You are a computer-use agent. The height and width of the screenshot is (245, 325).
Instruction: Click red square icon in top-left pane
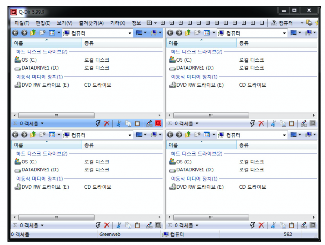point(158,123)
